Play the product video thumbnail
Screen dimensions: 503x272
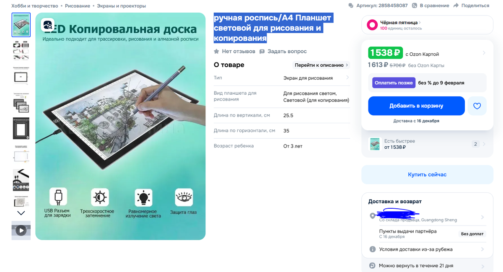tap(21, 230)
